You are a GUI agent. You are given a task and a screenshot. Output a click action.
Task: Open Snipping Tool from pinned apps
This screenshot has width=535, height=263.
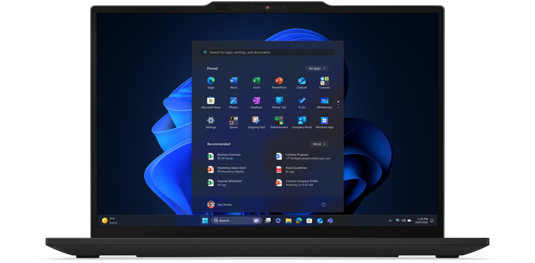coord(256,121)
